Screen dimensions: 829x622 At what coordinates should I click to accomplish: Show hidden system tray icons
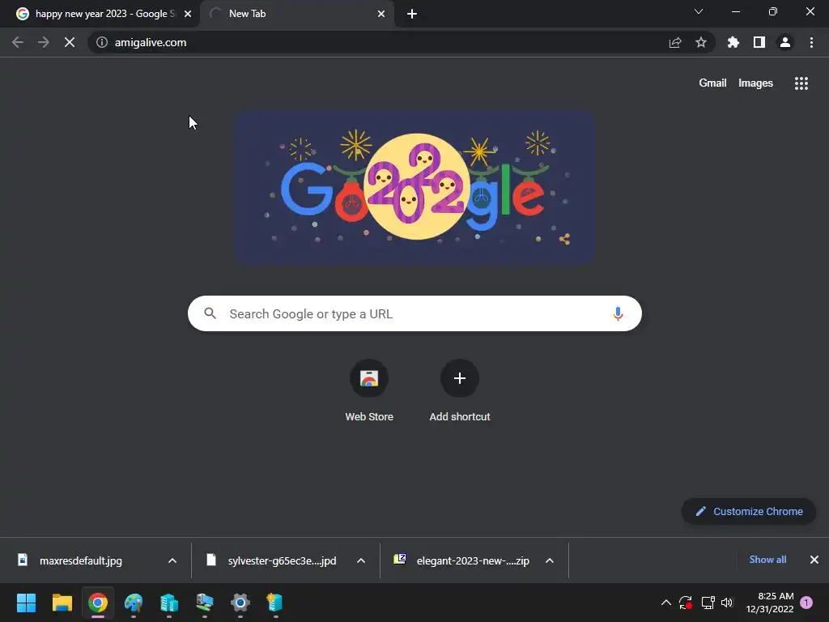pos(666,603)
